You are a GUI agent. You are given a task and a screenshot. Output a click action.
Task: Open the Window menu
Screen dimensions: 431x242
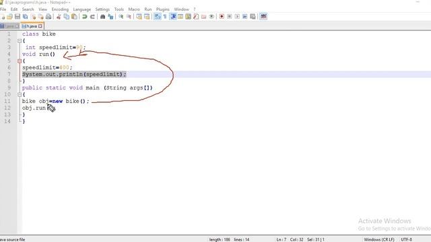click(x=181, y=9)
